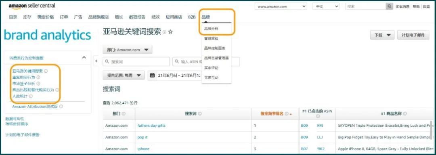
Task: Click the 输入 ASIN search field
Action: point(206,62)
